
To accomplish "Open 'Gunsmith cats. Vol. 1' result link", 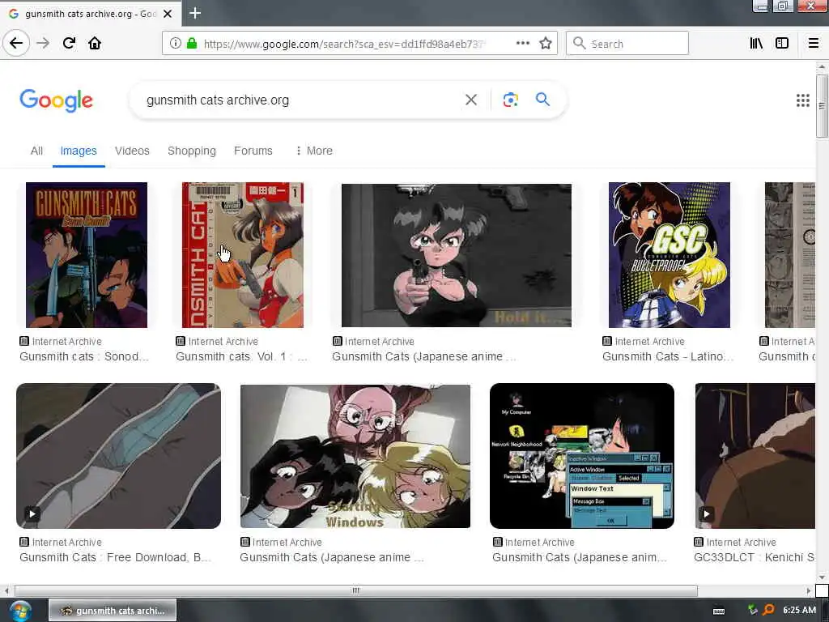I will pos(241,356).
